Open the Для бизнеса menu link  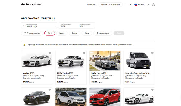(x=92, y=5)
